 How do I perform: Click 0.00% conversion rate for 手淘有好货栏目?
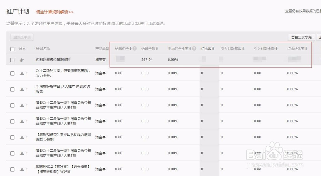coord(292,89)
